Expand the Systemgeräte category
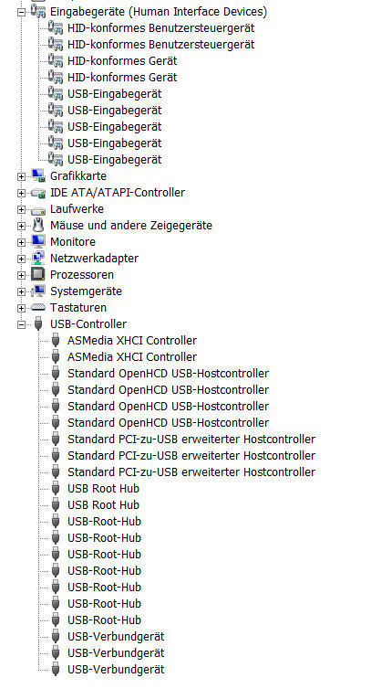Image resolution: width=371 pixels, height=699 pixels. tap(21, 291)
